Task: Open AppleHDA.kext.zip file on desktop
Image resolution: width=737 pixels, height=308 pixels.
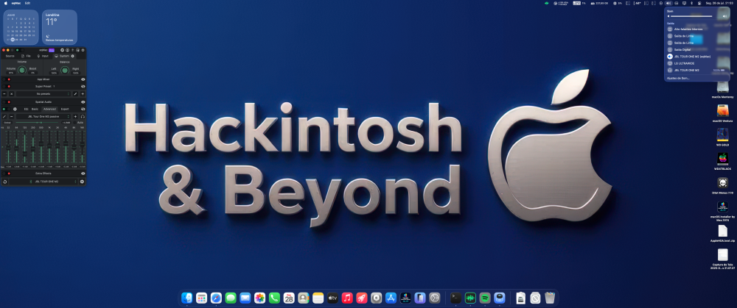Action: [x=722, y=234]
